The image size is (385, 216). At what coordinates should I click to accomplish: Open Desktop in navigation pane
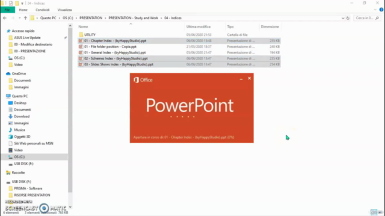pyautogui.click(x=20, y=103)
